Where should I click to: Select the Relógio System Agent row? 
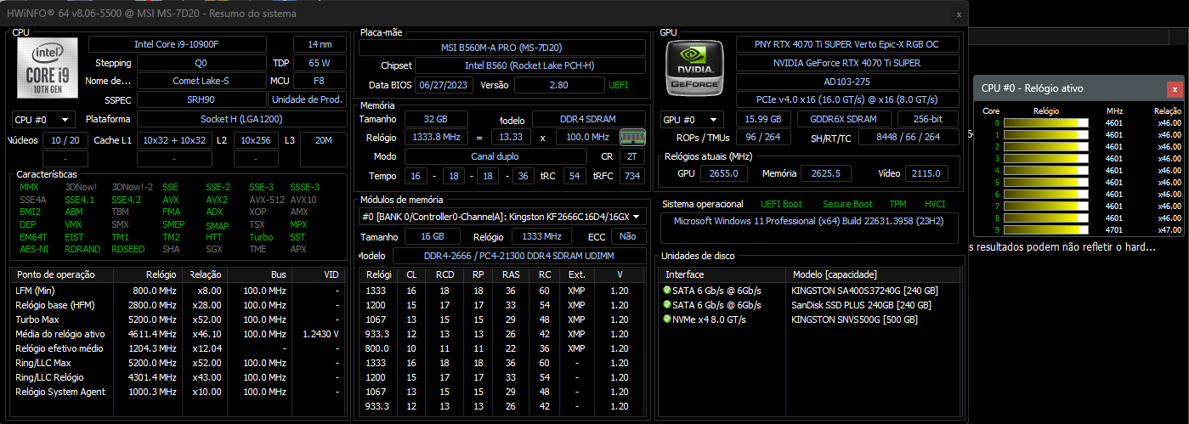[178, 392]
